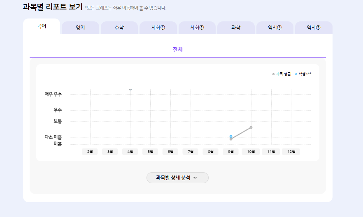Switch to the 역사① tab
This screenshot has height=217, width=363.
(275, 28)
